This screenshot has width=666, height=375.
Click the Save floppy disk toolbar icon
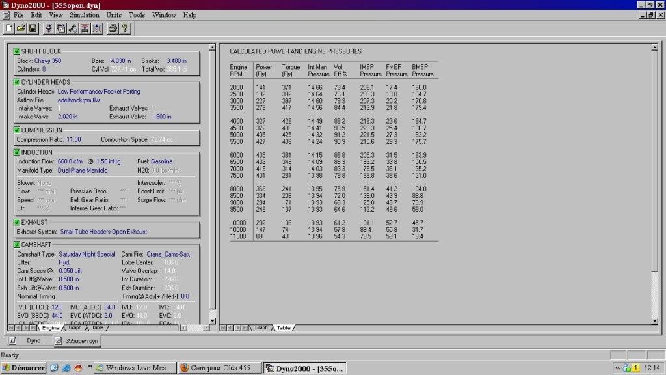coord(33,29)
